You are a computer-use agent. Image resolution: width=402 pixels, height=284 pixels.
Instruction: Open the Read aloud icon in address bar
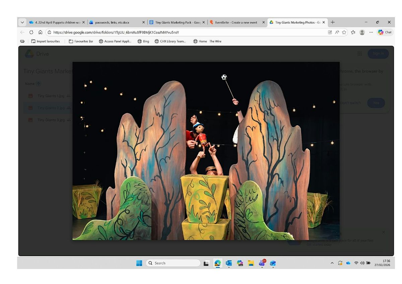(x=337, y=32)
